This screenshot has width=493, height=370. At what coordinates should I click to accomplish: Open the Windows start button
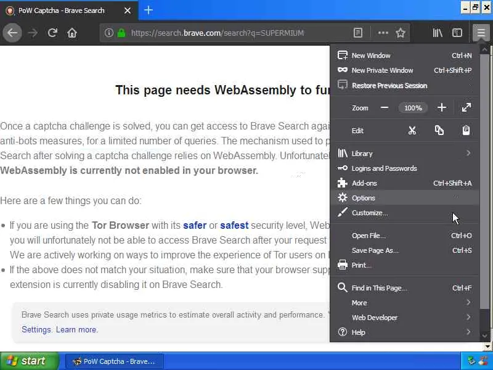29,361
